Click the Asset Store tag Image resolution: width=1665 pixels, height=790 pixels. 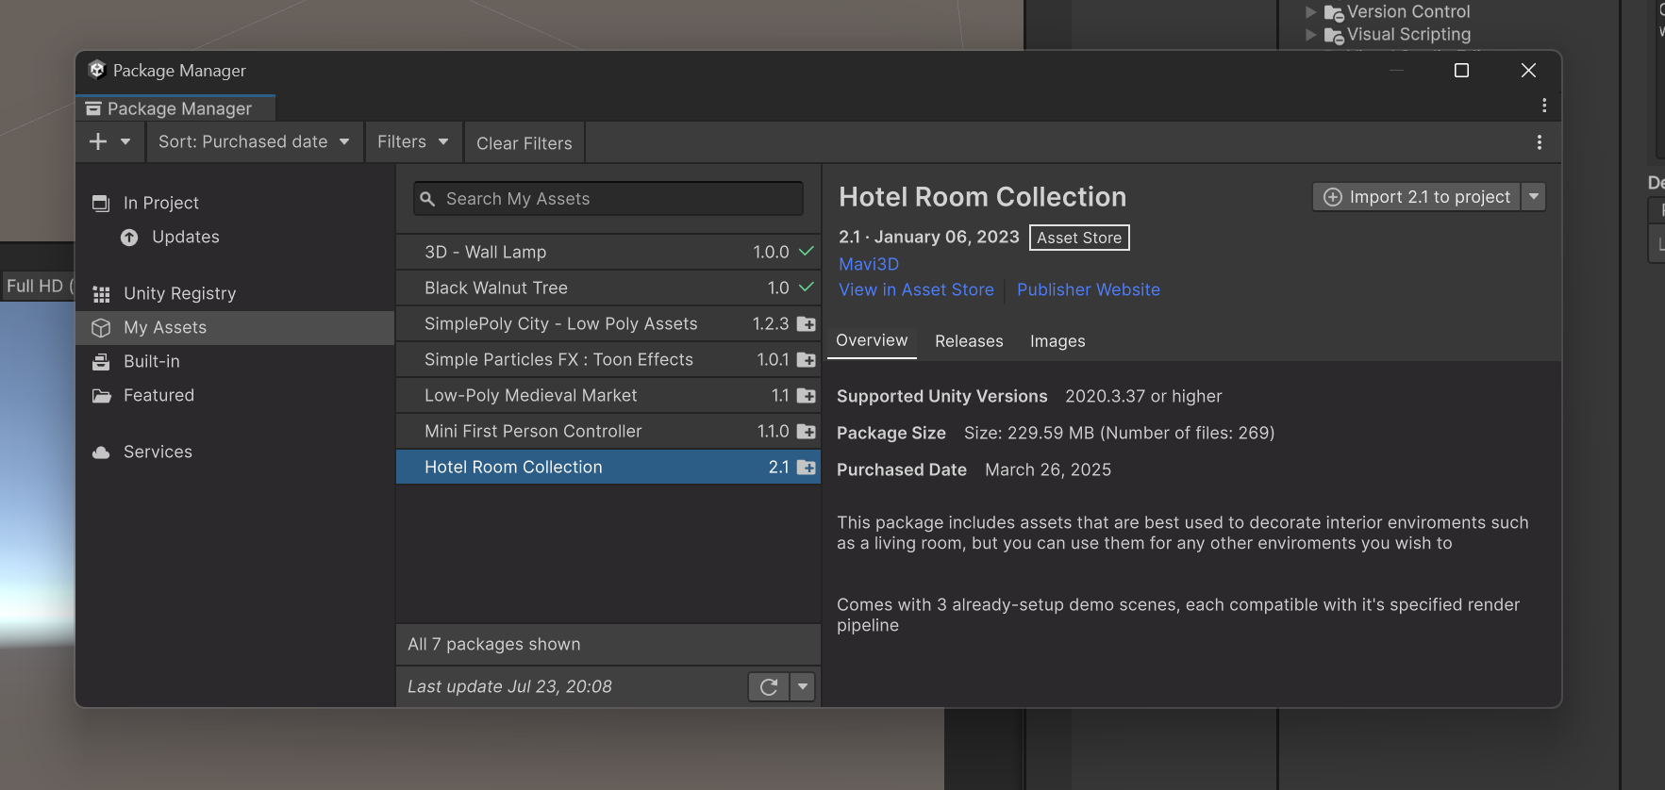tap(1079, 238)
